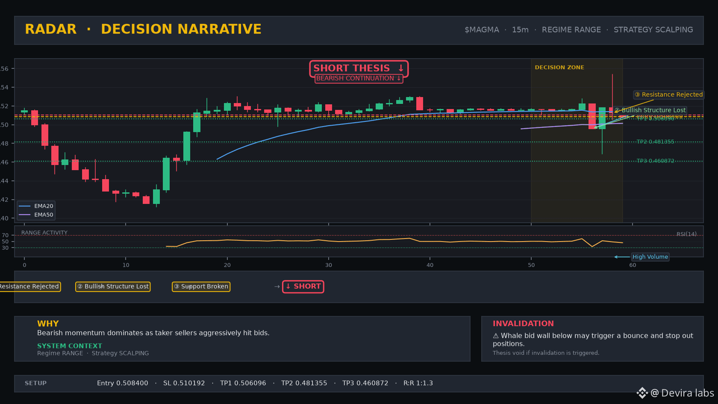Click the TP2 0.481355 label on the chart
718x404 pixels.
(x=655, y=142)
